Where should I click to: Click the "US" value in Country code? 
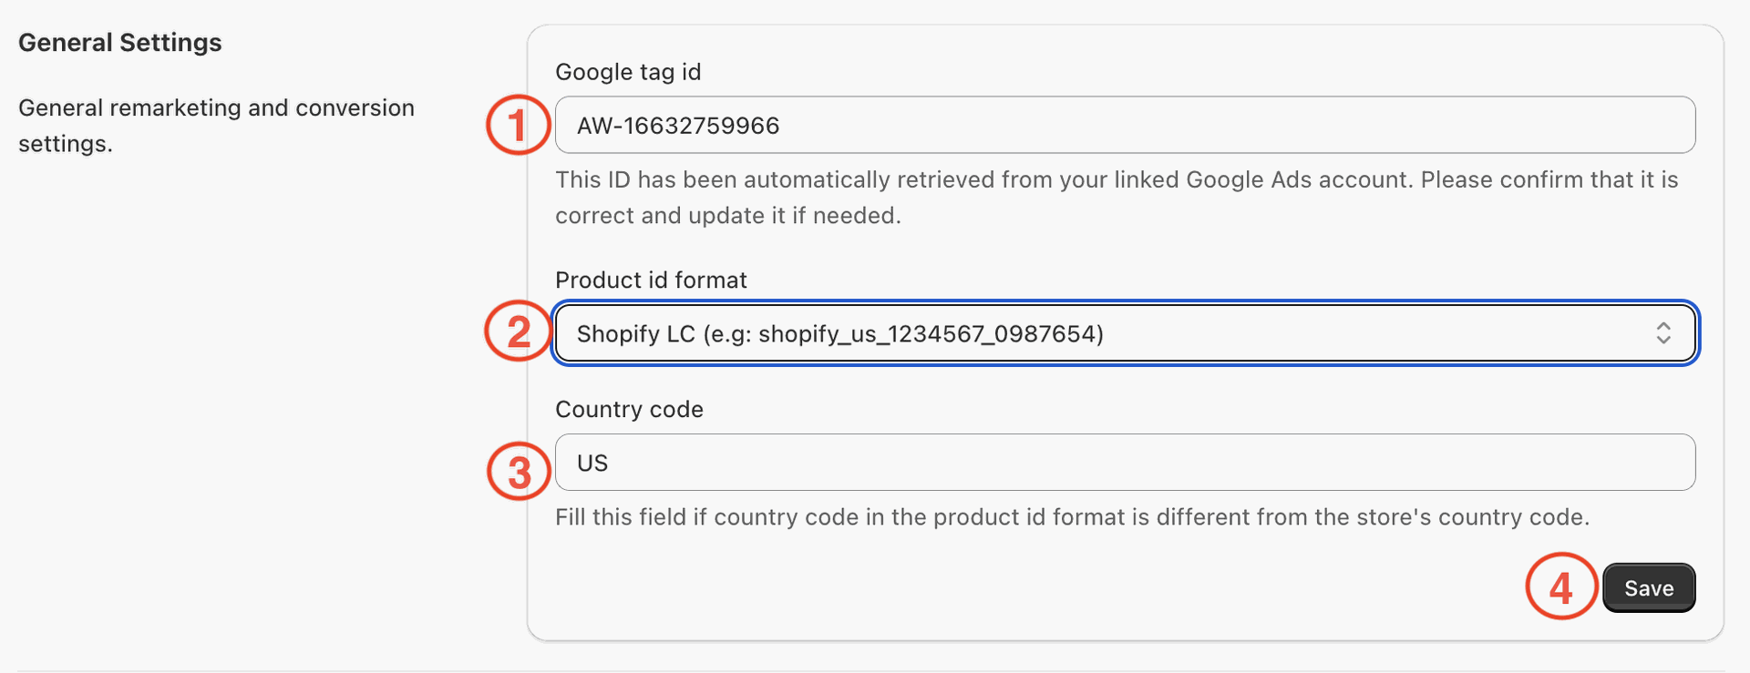pyautogui.click(x=592, y=464)
